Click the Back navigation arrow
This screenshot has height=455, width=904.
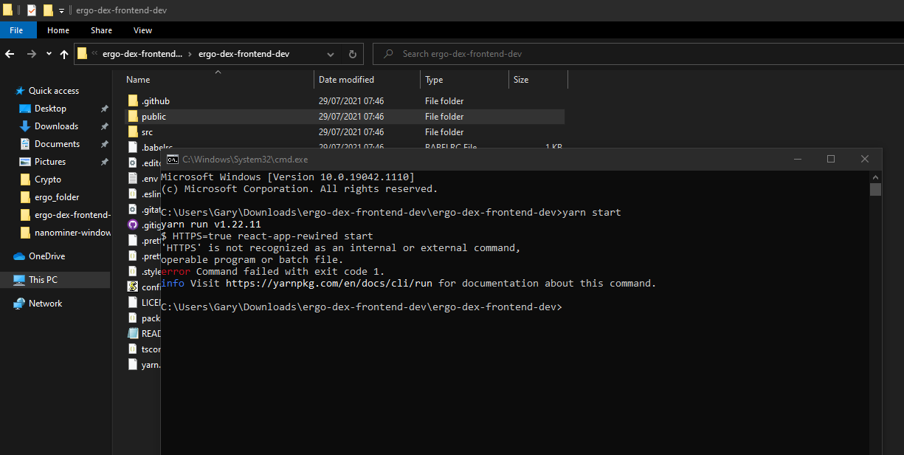coord(10,54)
